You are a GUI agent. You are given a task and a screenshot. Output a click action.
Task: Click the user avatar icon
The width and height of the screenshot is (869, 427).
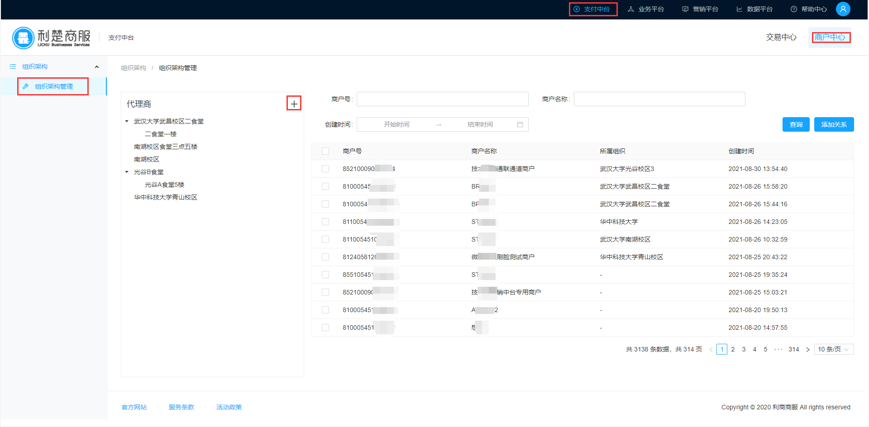tap(843, 9)
